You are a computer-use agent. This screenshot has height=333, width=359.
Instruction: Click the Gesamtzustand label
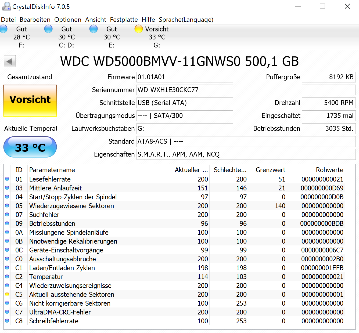coord(30,77)
